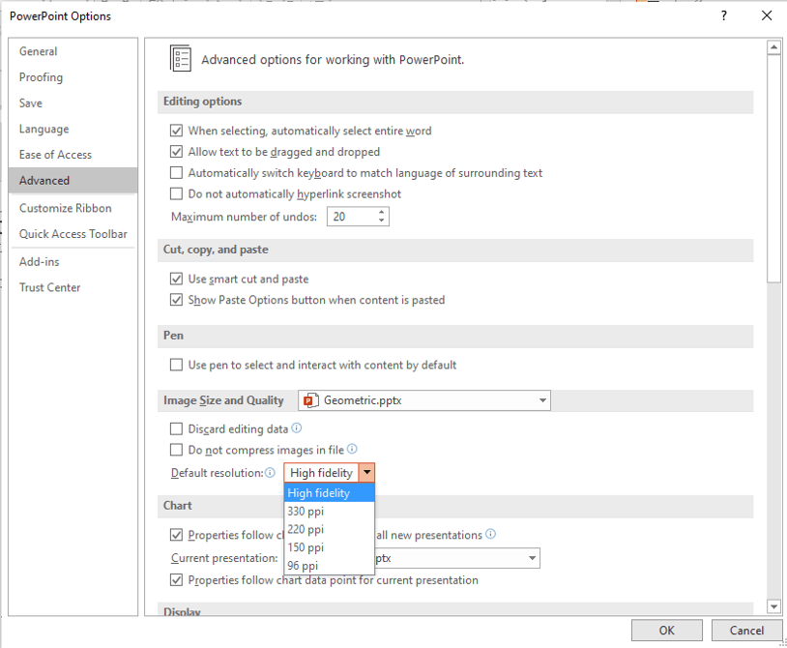Click the info icon after all new presentations

[491, 534]
